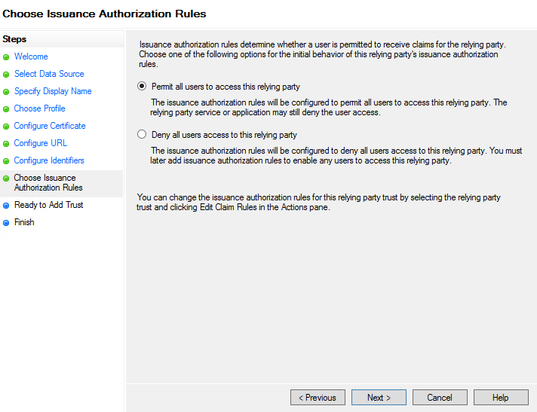
Task: Open Help for this wizard page
Action: coord(501,397)
